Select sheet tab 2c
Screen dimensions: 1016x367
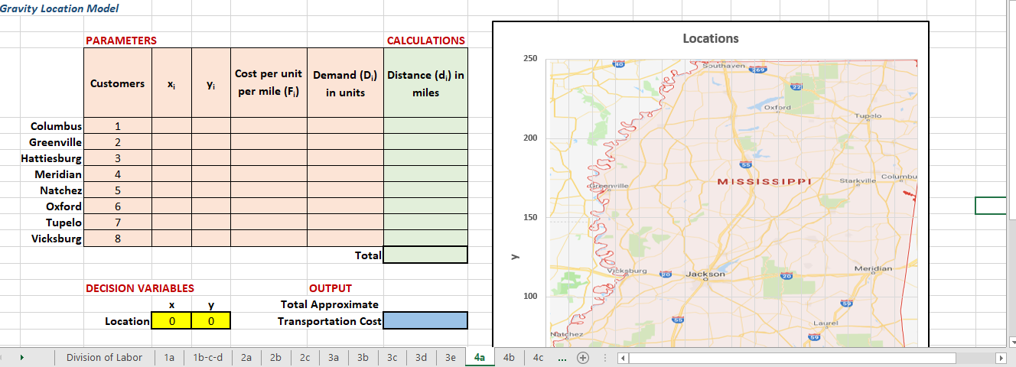304,357
